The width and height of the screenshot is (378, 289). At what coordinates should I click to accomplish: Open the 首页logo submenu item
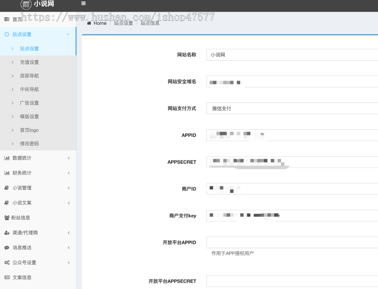tap(38, 130)
